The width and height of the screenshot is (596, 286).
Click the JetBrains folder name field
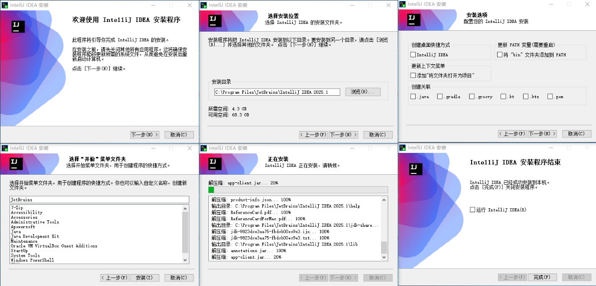[99, 199]
